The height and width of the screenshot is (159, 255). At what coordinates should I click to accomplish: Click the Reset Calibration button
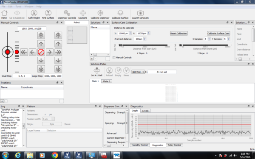click(179, 33)
